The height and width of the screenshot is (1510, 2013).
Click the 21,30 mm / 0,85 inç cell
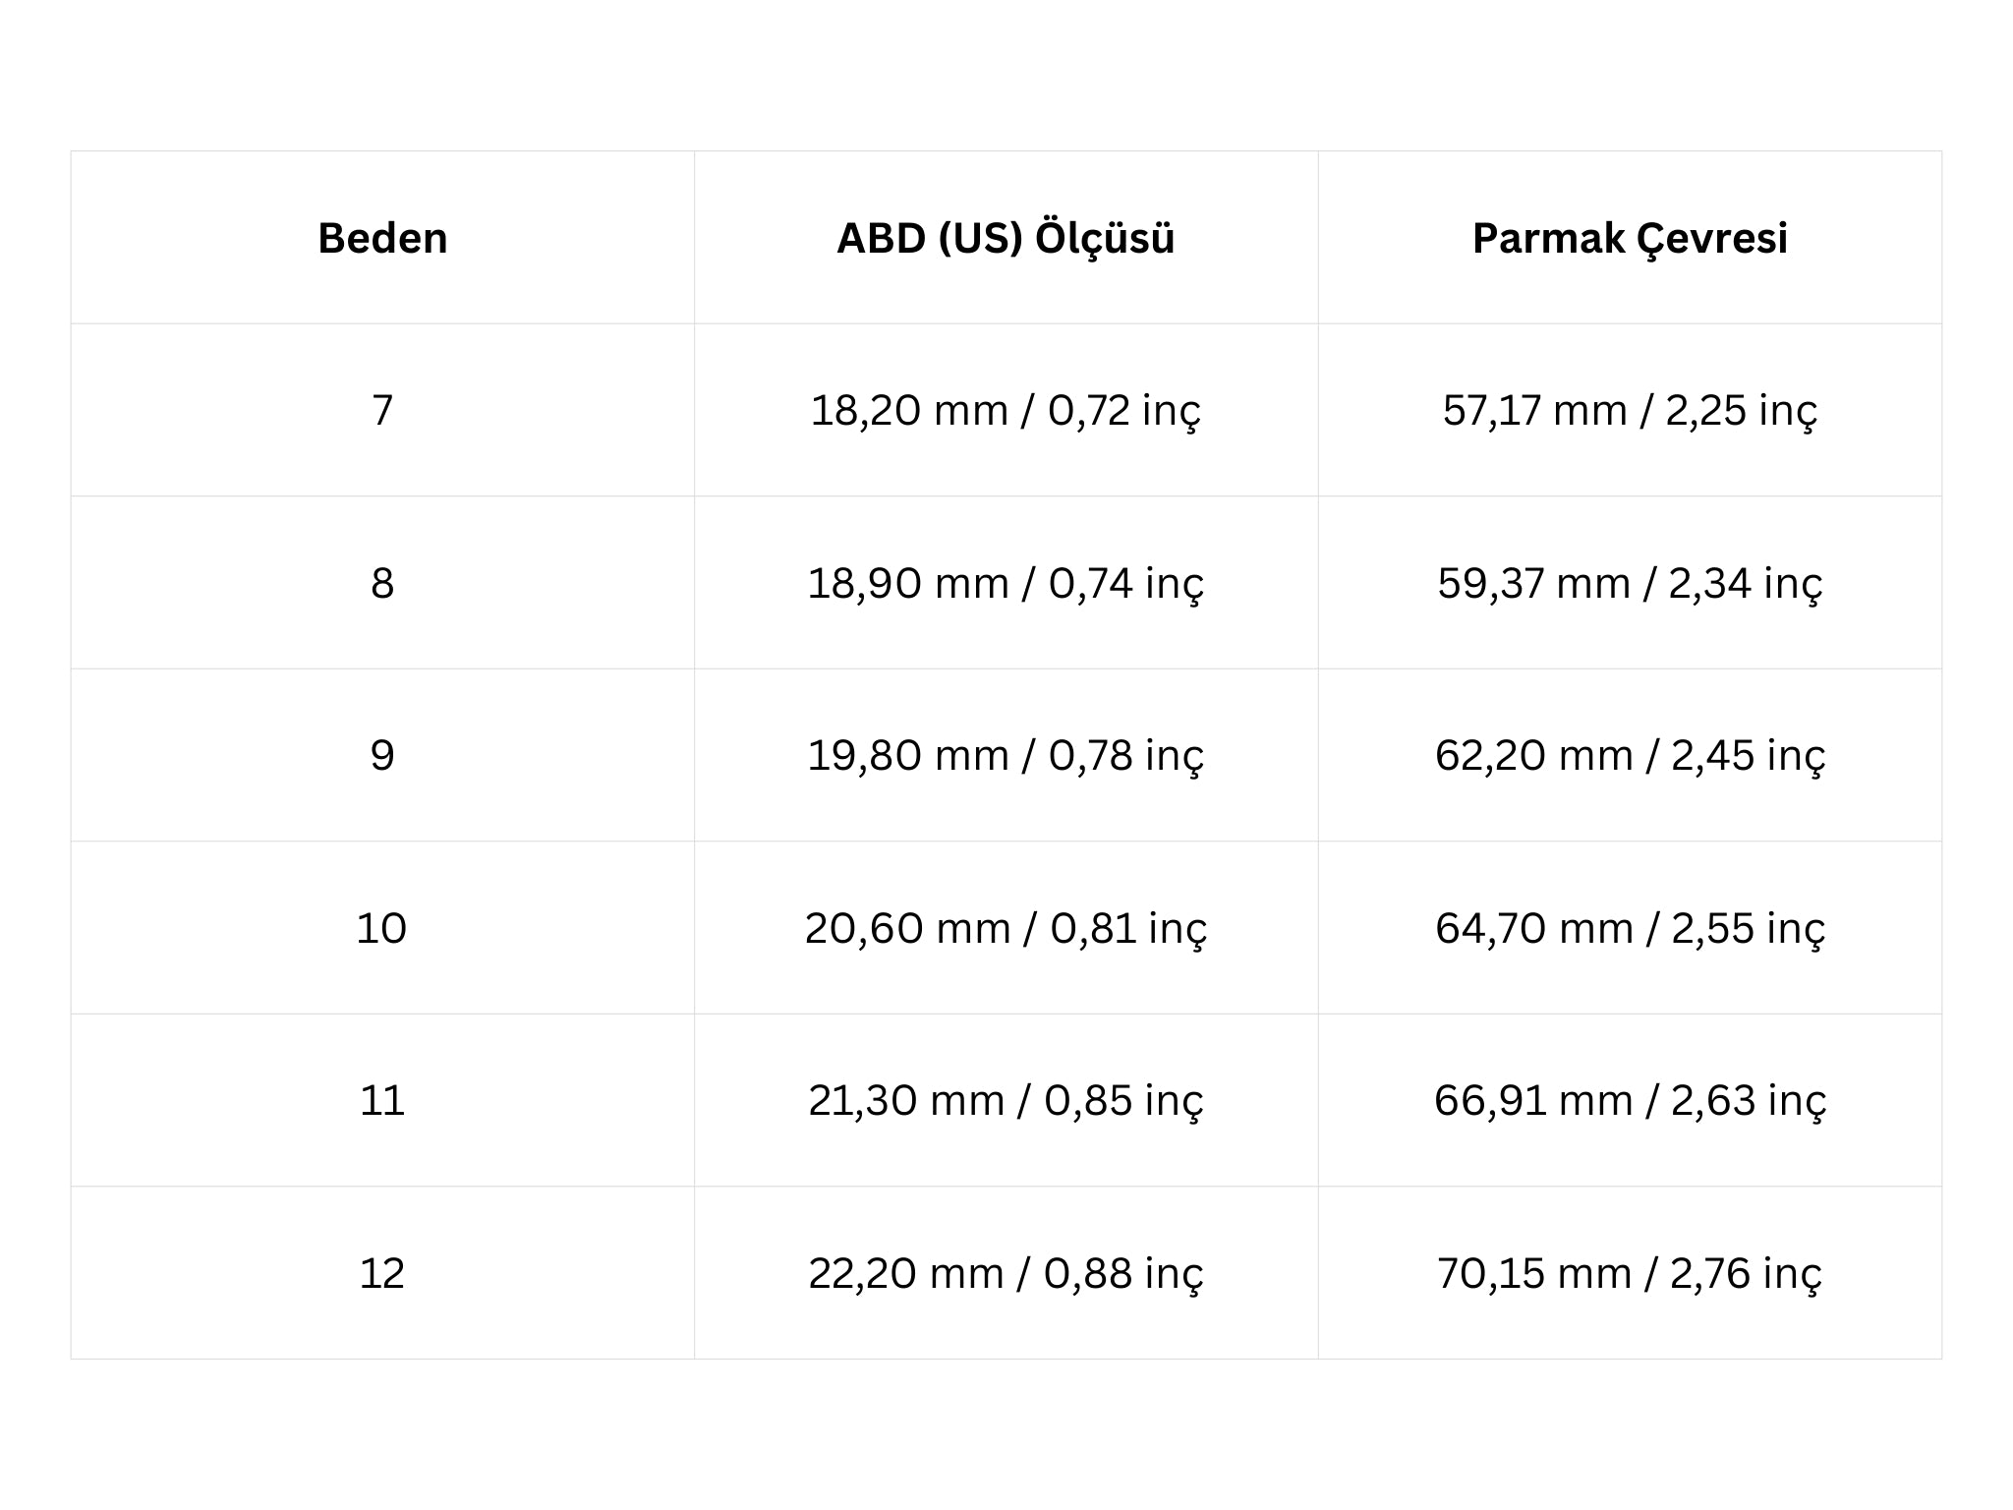[x=1006, y=1101]
